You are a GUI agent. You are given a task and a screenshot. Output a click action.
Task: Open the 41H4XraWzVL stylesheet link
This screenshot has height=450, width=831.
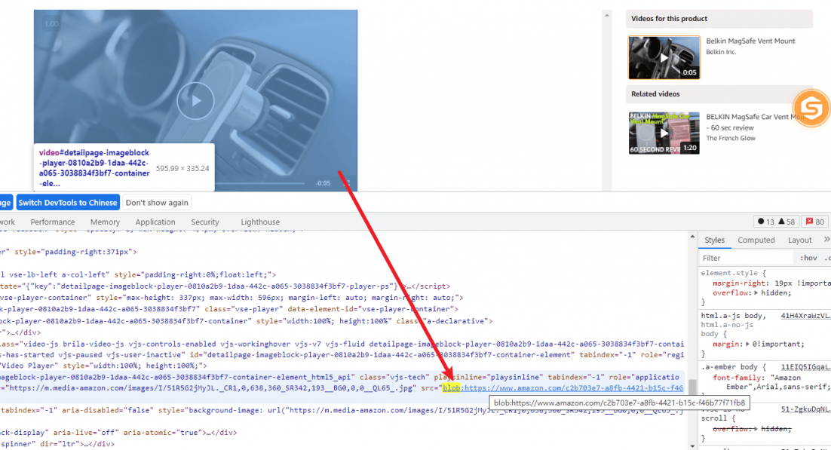pos(805,316)
